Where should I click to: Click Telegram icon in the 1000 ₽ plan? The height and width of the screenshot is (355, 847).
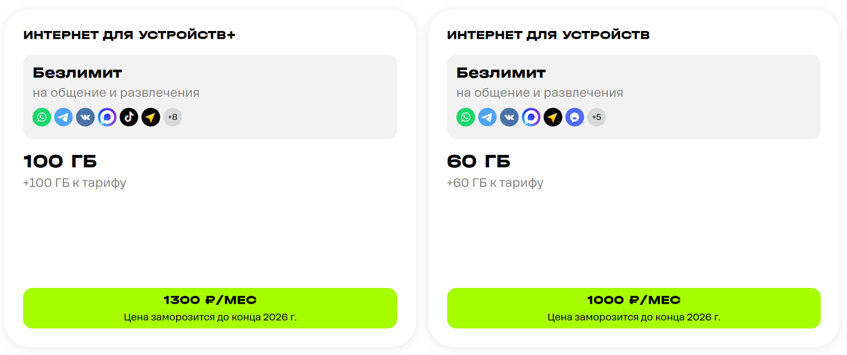click(487, 117)
